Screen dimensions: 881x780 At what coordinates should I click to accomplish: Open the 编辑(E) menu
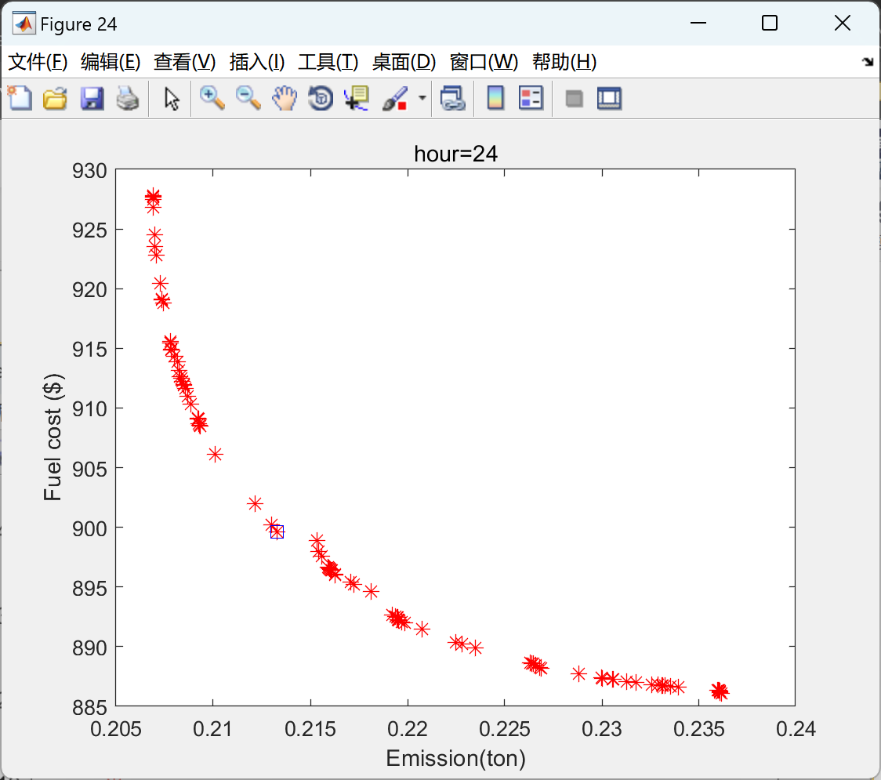click(111, 62)
